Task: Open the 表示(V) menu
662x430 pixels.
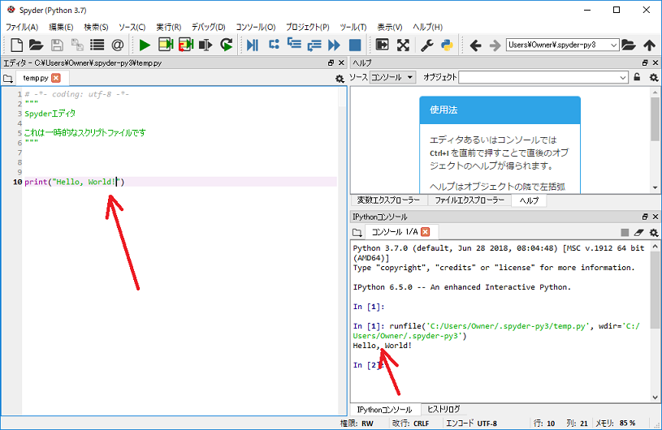Action: (x=389, y=27)
